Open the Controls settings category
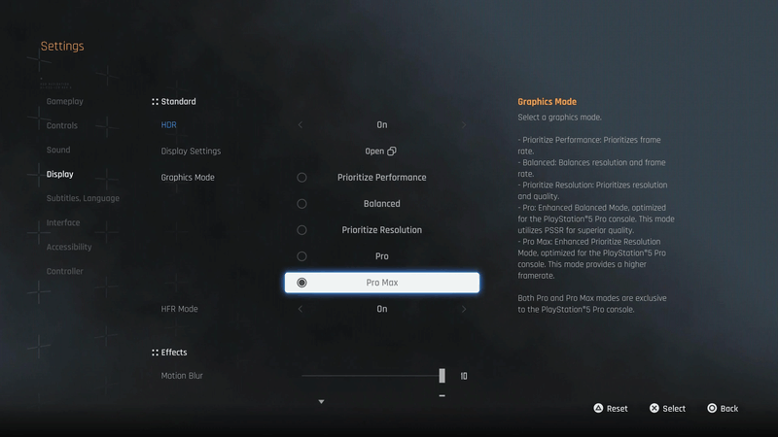The image size is (778, 437). coord(61,125)
